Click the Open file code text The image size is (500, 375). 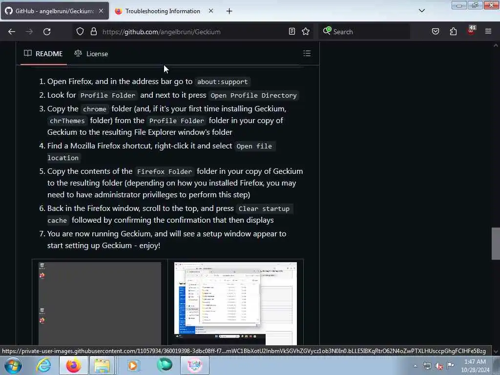pos(254,146)
